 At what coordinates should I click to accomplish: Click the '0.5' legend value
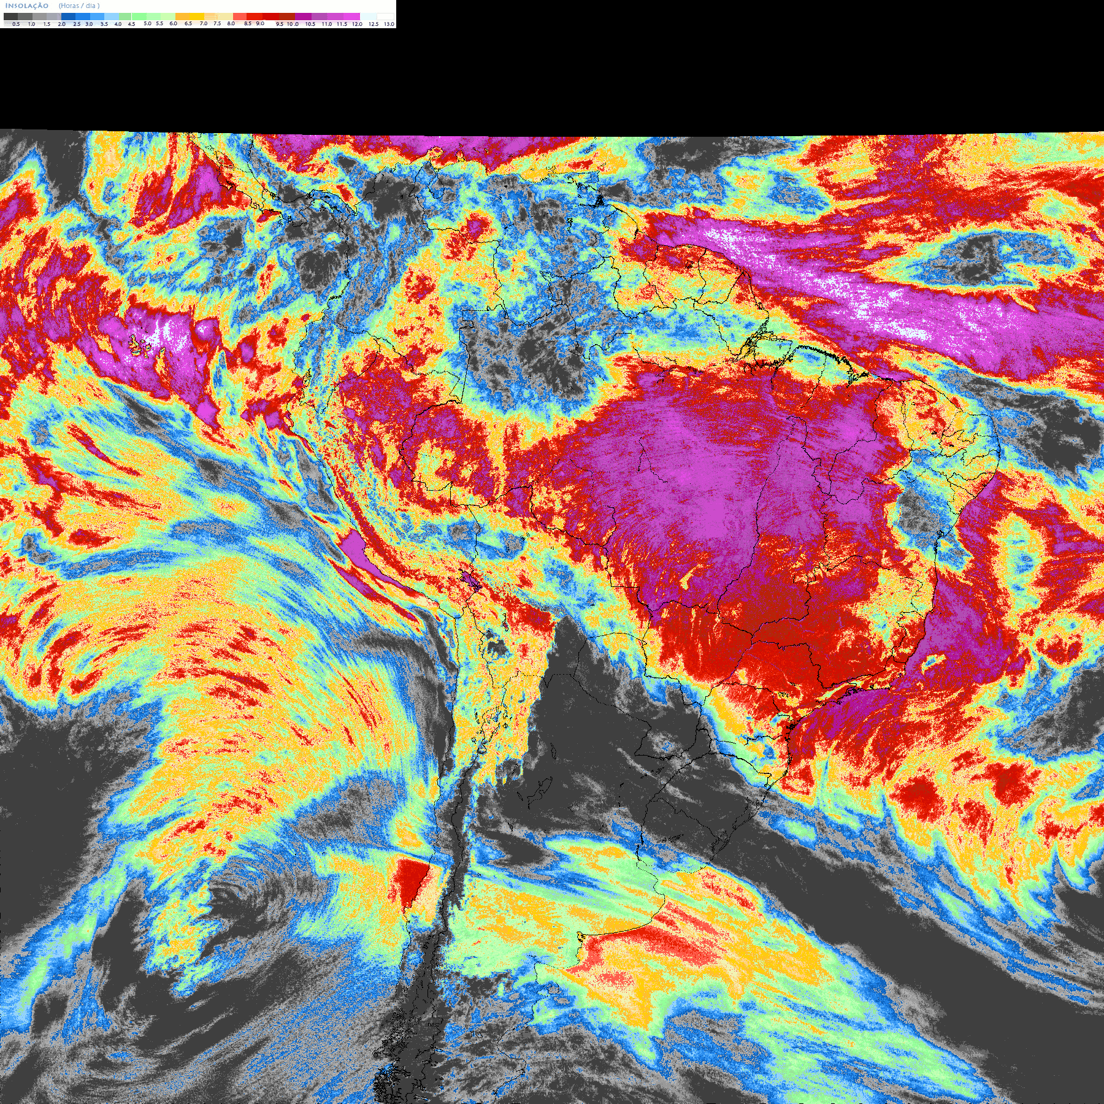coord(16,24)
